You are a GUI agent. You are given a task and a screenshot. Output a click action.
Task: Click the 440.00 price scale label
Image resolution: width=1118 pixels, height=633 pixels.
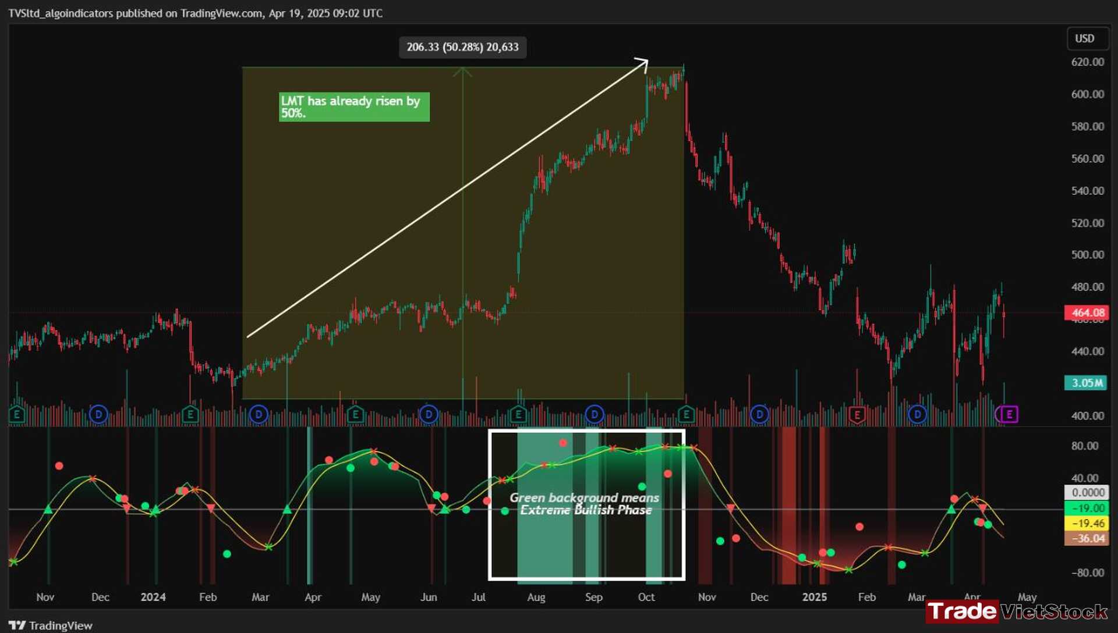1087,351
